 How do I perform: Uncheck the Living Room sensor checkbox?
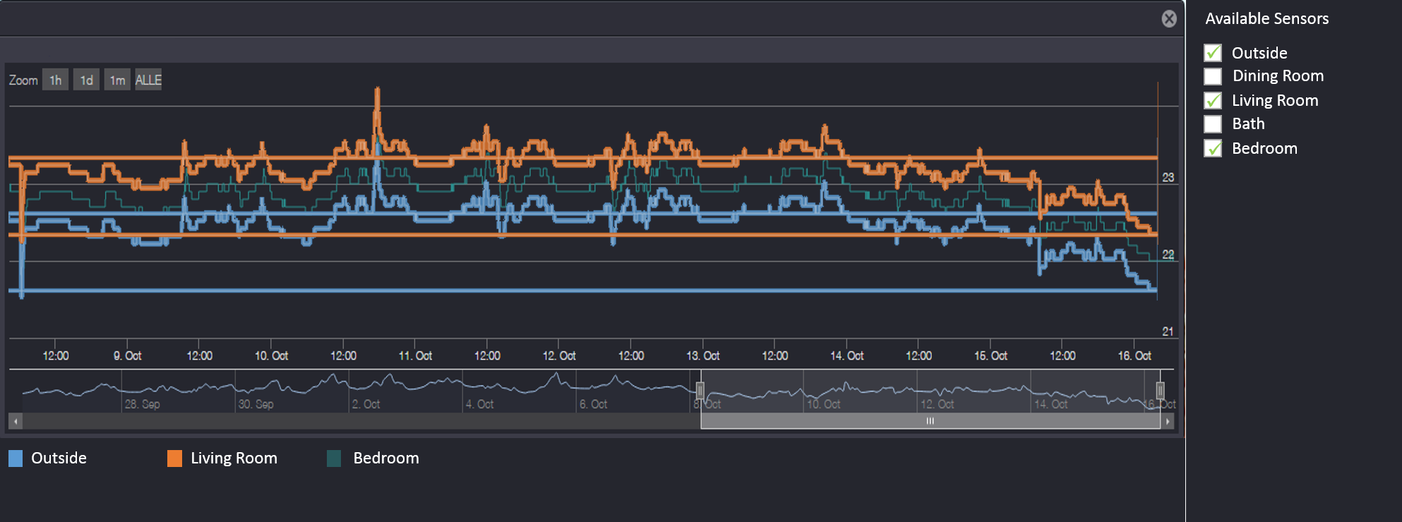pos(1213,100)
